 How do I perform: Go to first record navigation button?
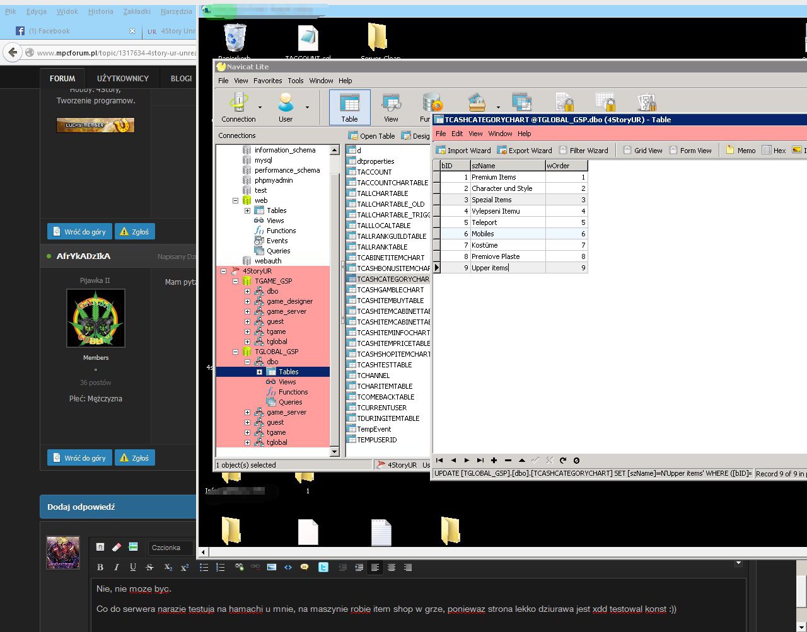(439, 461)
